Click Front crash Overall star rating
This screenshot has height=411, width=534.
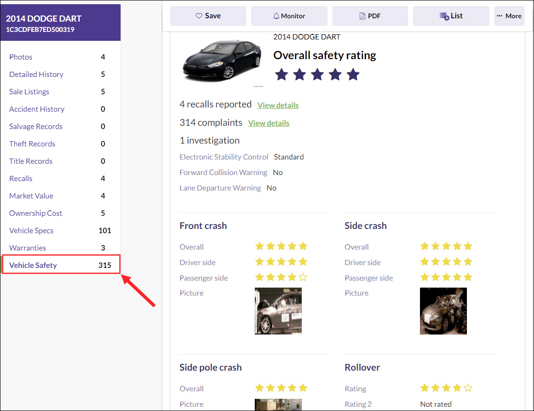[x=281, y=246]
